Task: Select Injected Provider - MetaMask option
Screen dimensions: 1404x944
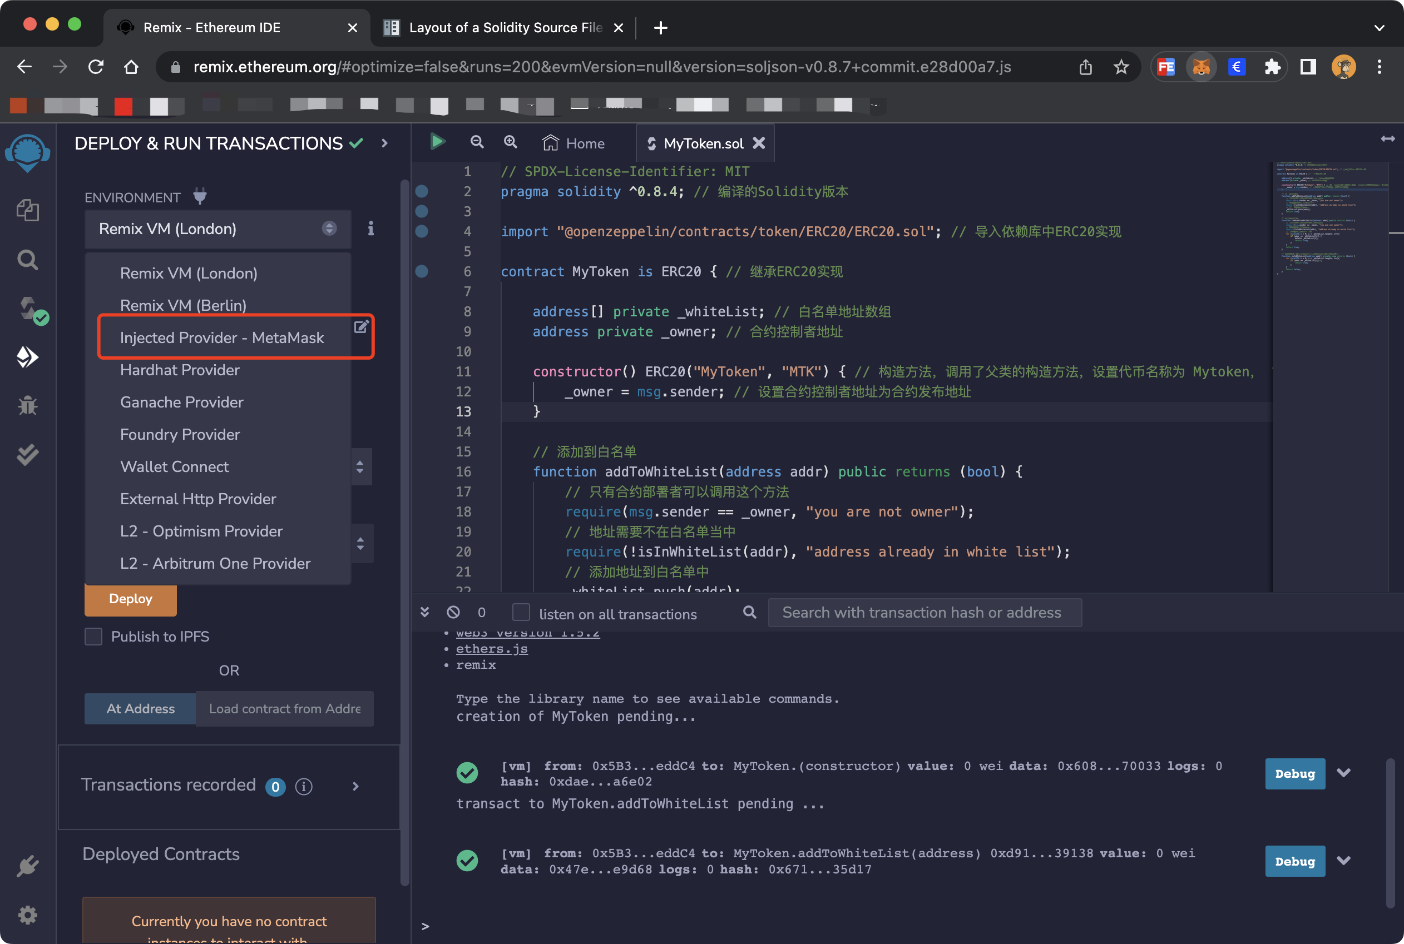Action: (221, 338)
